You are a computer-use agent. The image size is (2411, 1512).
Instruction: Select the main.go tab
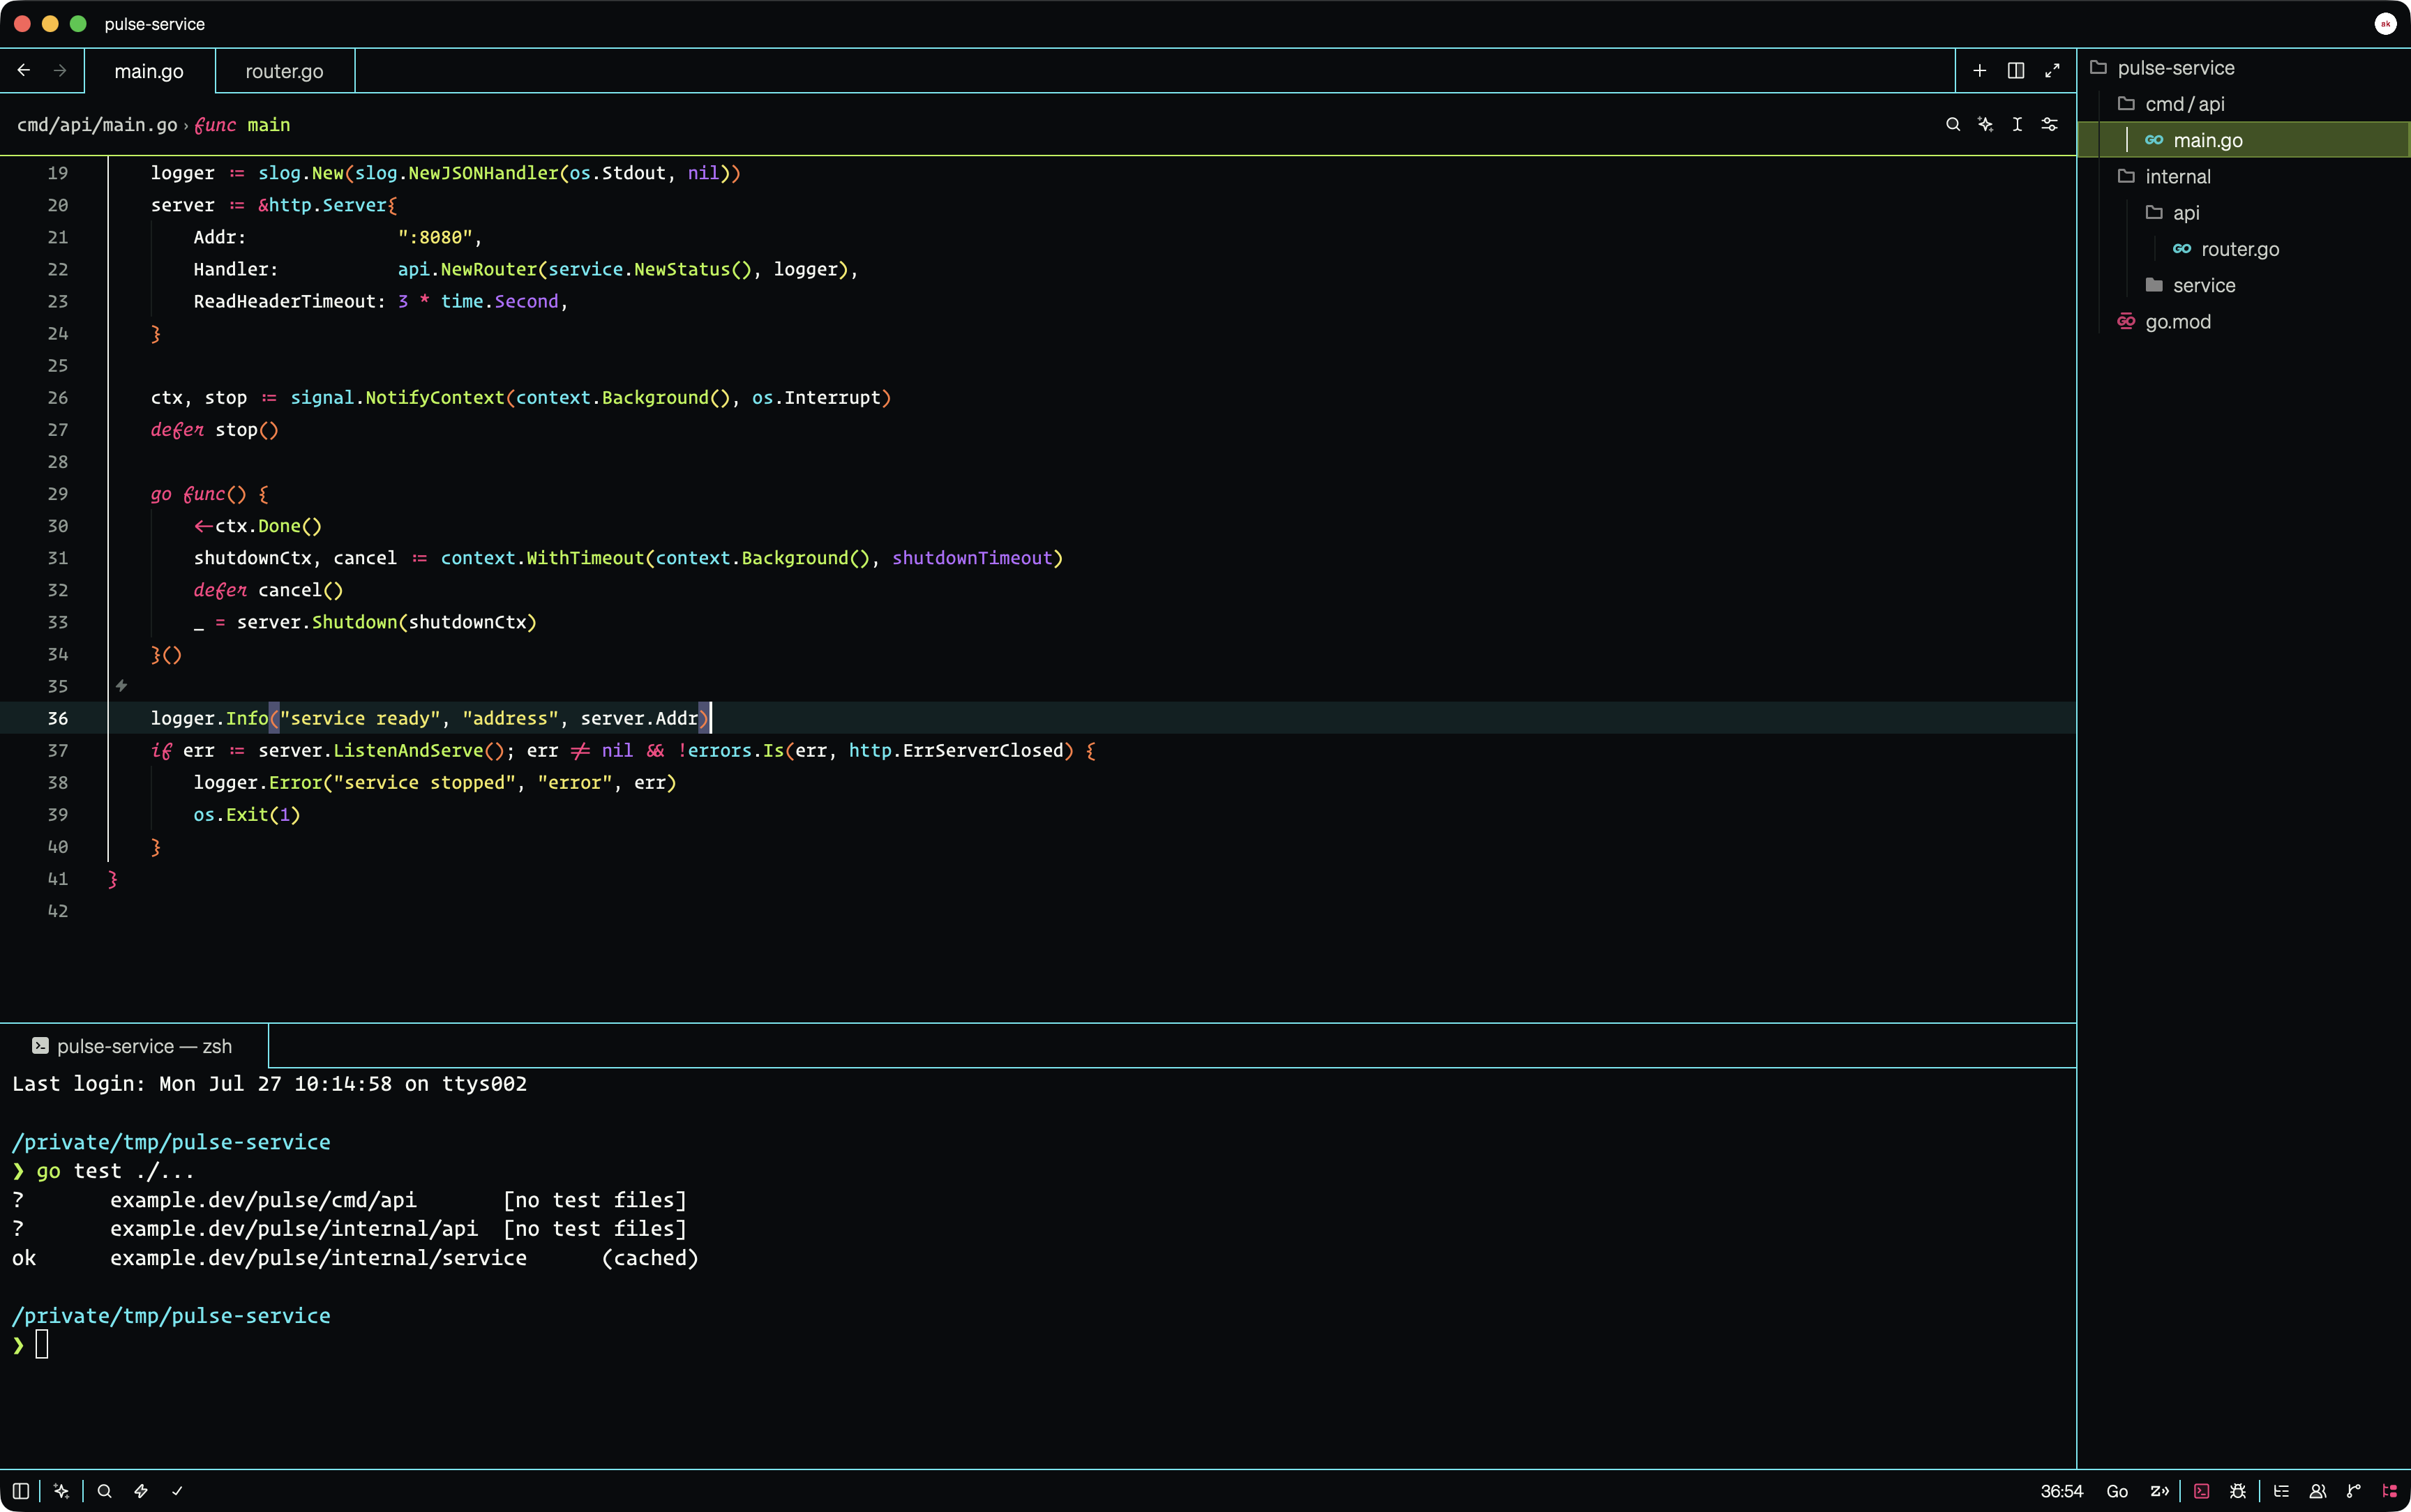(149, 71)
